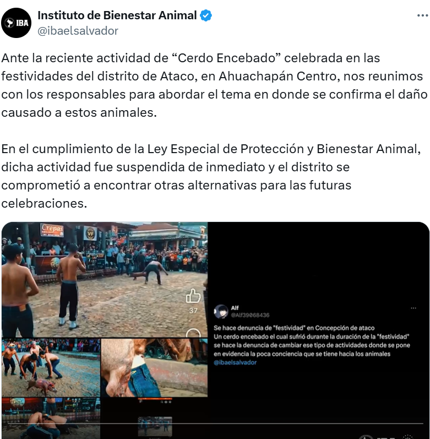Open the tweet's three-dot more menu
Image resolution: width=430 pixels, height=439 pixels.
tap(422, 15)
